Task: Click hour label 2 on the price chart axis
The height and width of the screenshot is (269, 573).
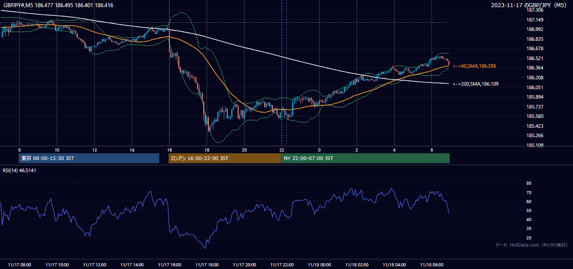Action: click(356, 150)
